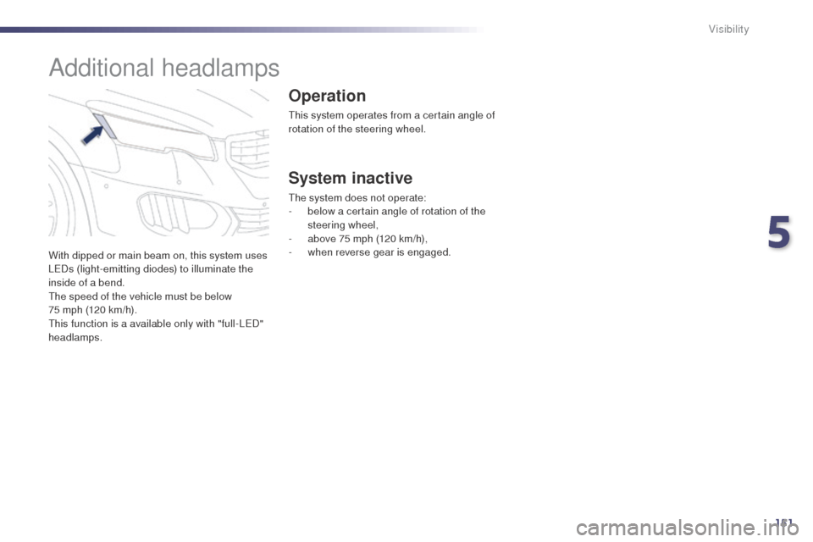
Task: Click "LEDs (light-emitting diodes)" line
Action: (151, 269)
